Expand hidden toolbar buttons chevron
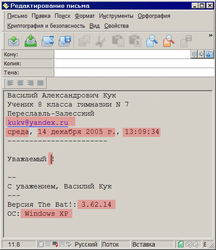This screenshot has width=216, height=250. pyautogui.click(x=210, y=35)
